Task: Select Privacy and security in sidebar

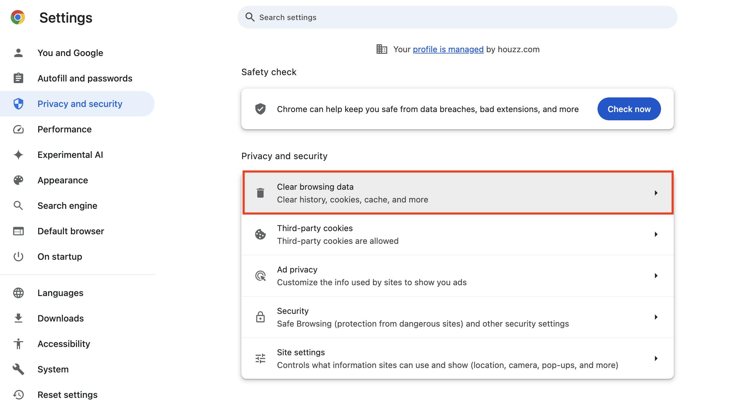Action: tap(77, 104)
